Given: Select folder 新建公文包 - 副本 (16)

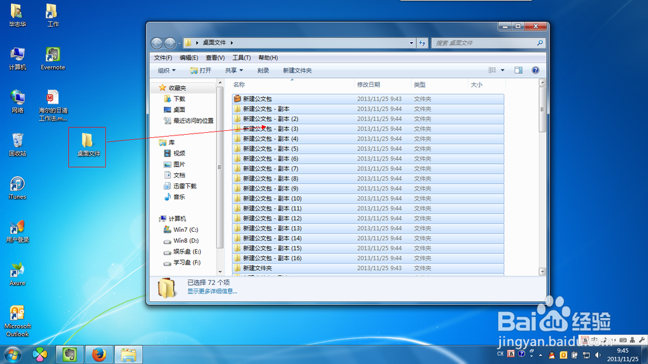Looking at the screenshot, I should point(368,258).
